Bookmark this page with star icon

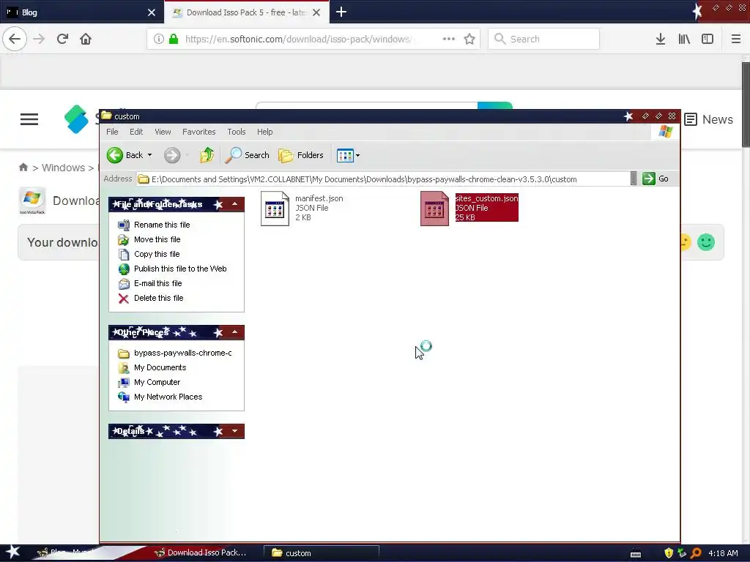click(x=469, y=40)
